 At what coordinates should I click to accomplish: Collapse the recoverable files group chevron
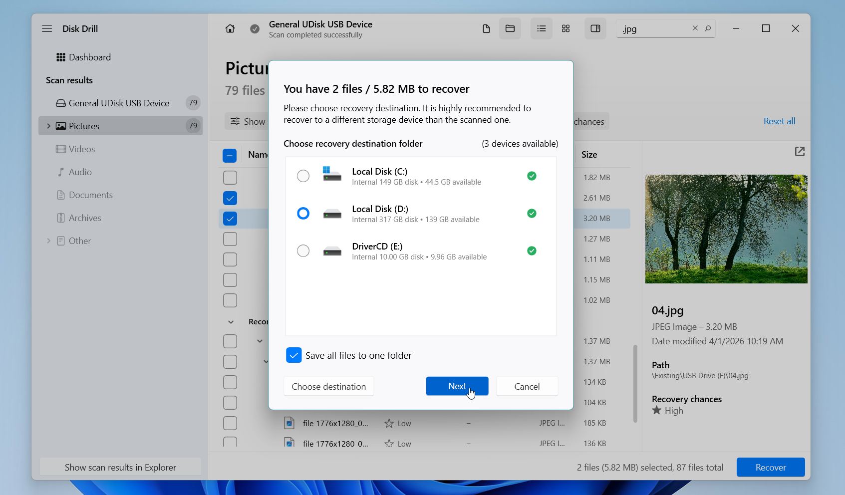230,321
